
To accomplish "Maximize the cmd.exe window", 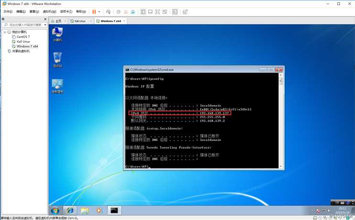I will (271, 70).
